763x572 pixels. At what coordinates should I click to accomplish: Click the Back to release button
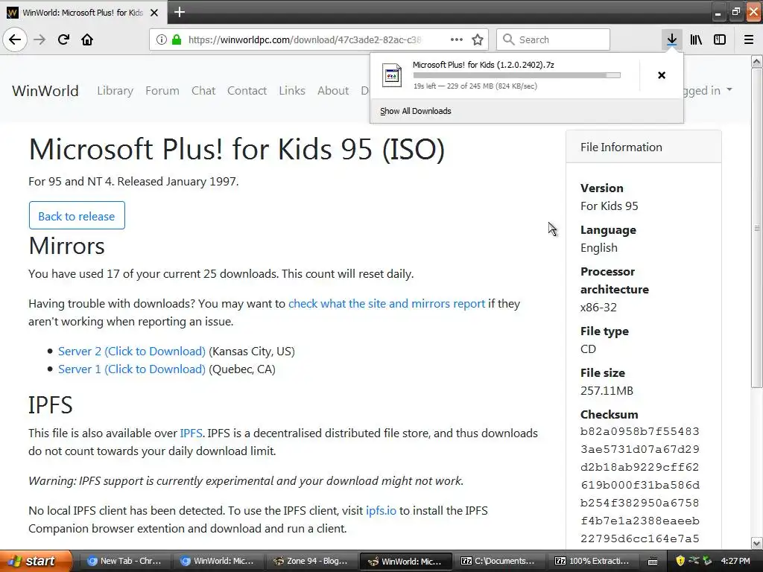77,215
